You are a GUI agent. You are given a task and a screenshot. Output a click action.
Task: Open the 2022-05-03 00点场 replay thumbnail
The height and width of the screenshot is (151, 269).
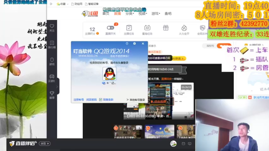coord(159,101)
